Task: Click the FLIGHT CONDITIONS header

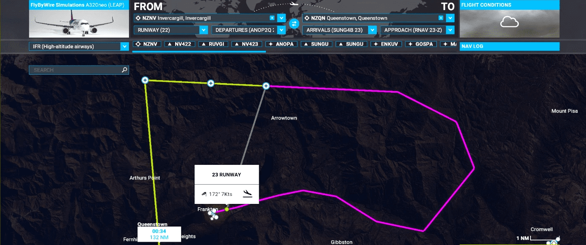Action: click(x=510, y=5)
